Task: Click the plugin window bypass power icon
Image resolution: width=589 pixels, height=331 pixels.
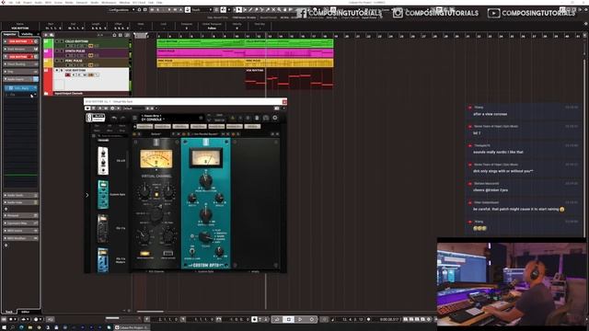Action: [87, 108]
